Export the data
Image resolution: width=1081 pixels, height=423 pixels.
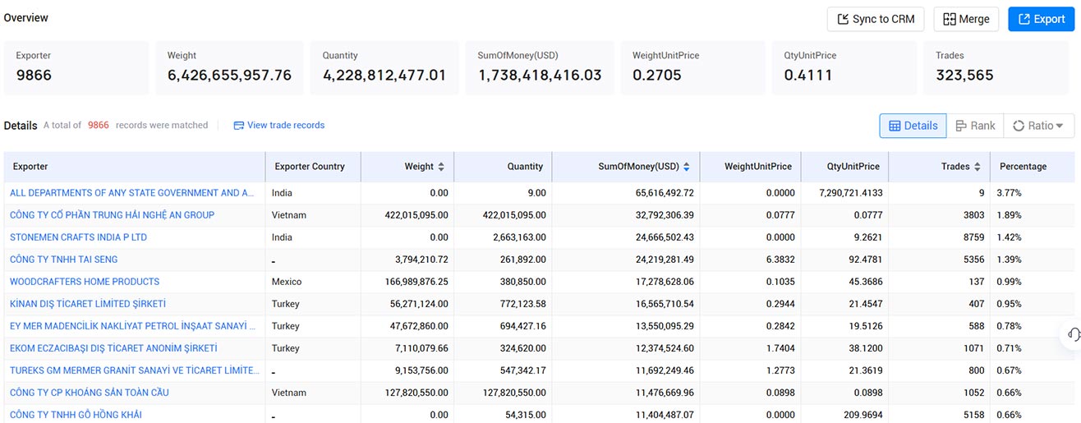click(1041, 19)
